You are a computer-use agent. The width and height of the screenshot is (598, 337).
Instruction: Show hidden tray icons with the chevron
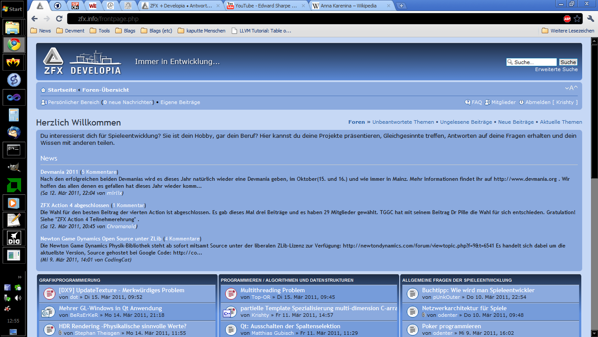pyautogui.click(x=19, y=277)
